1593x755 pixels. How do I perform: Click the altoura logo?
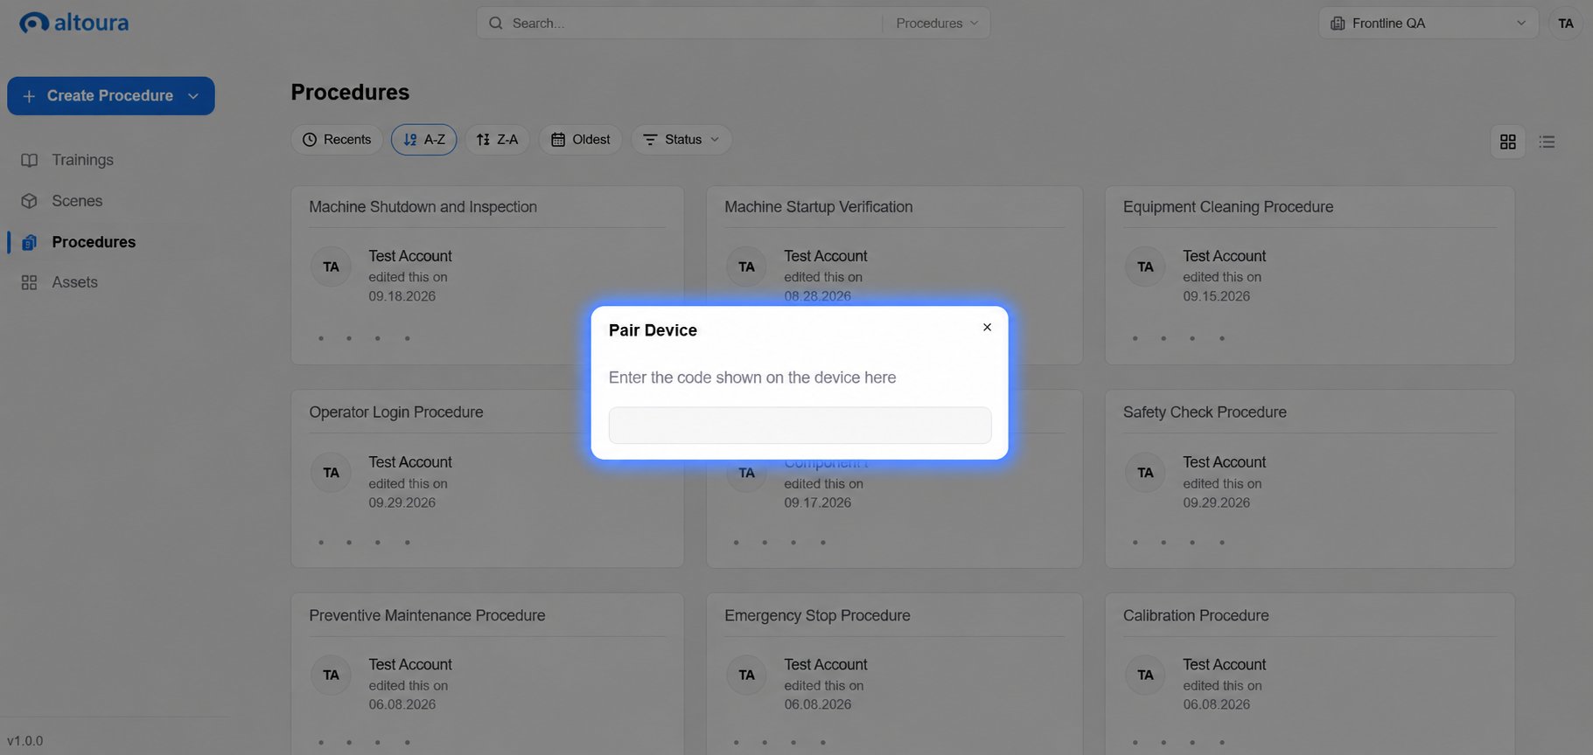pos(74,23)
